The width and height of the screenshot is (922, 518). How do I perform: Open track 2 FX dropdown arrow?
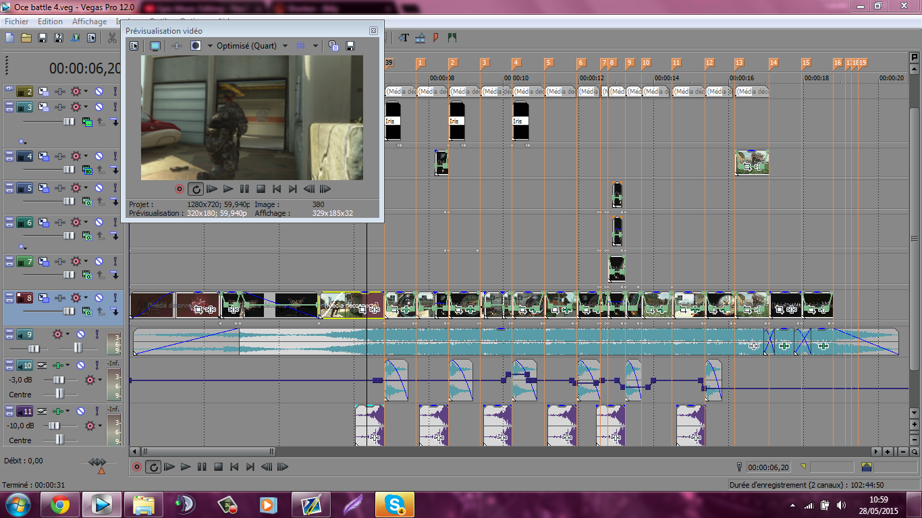pos(86,91)
